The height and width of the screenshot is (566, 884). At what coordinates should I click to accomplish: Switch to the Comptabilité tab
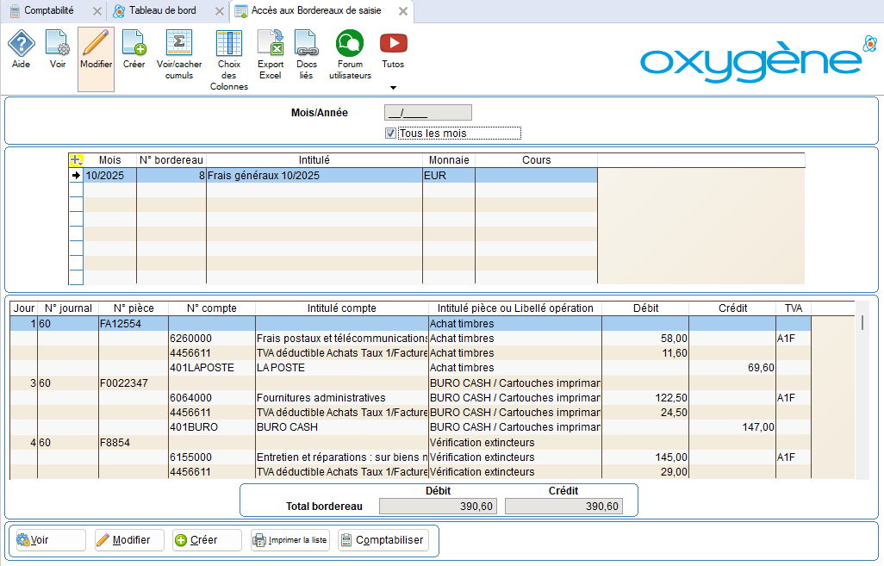tap(48, 11)
